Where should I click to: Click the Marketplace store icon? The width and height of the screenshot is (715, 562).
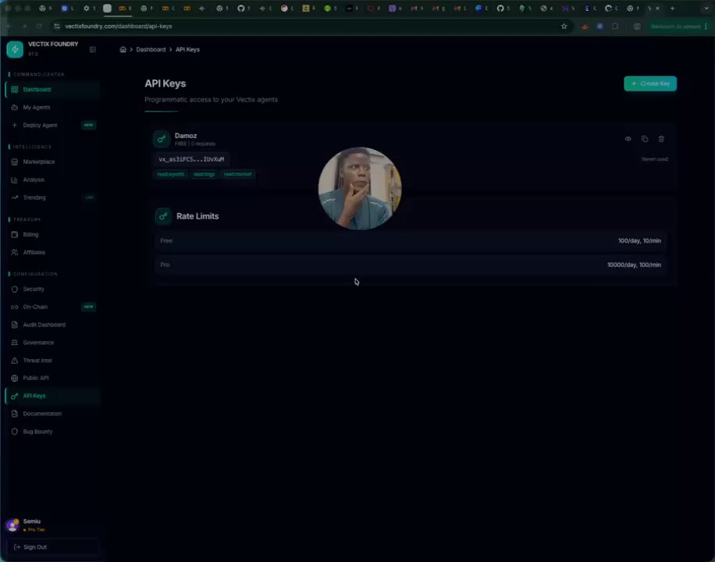[15, 162]
